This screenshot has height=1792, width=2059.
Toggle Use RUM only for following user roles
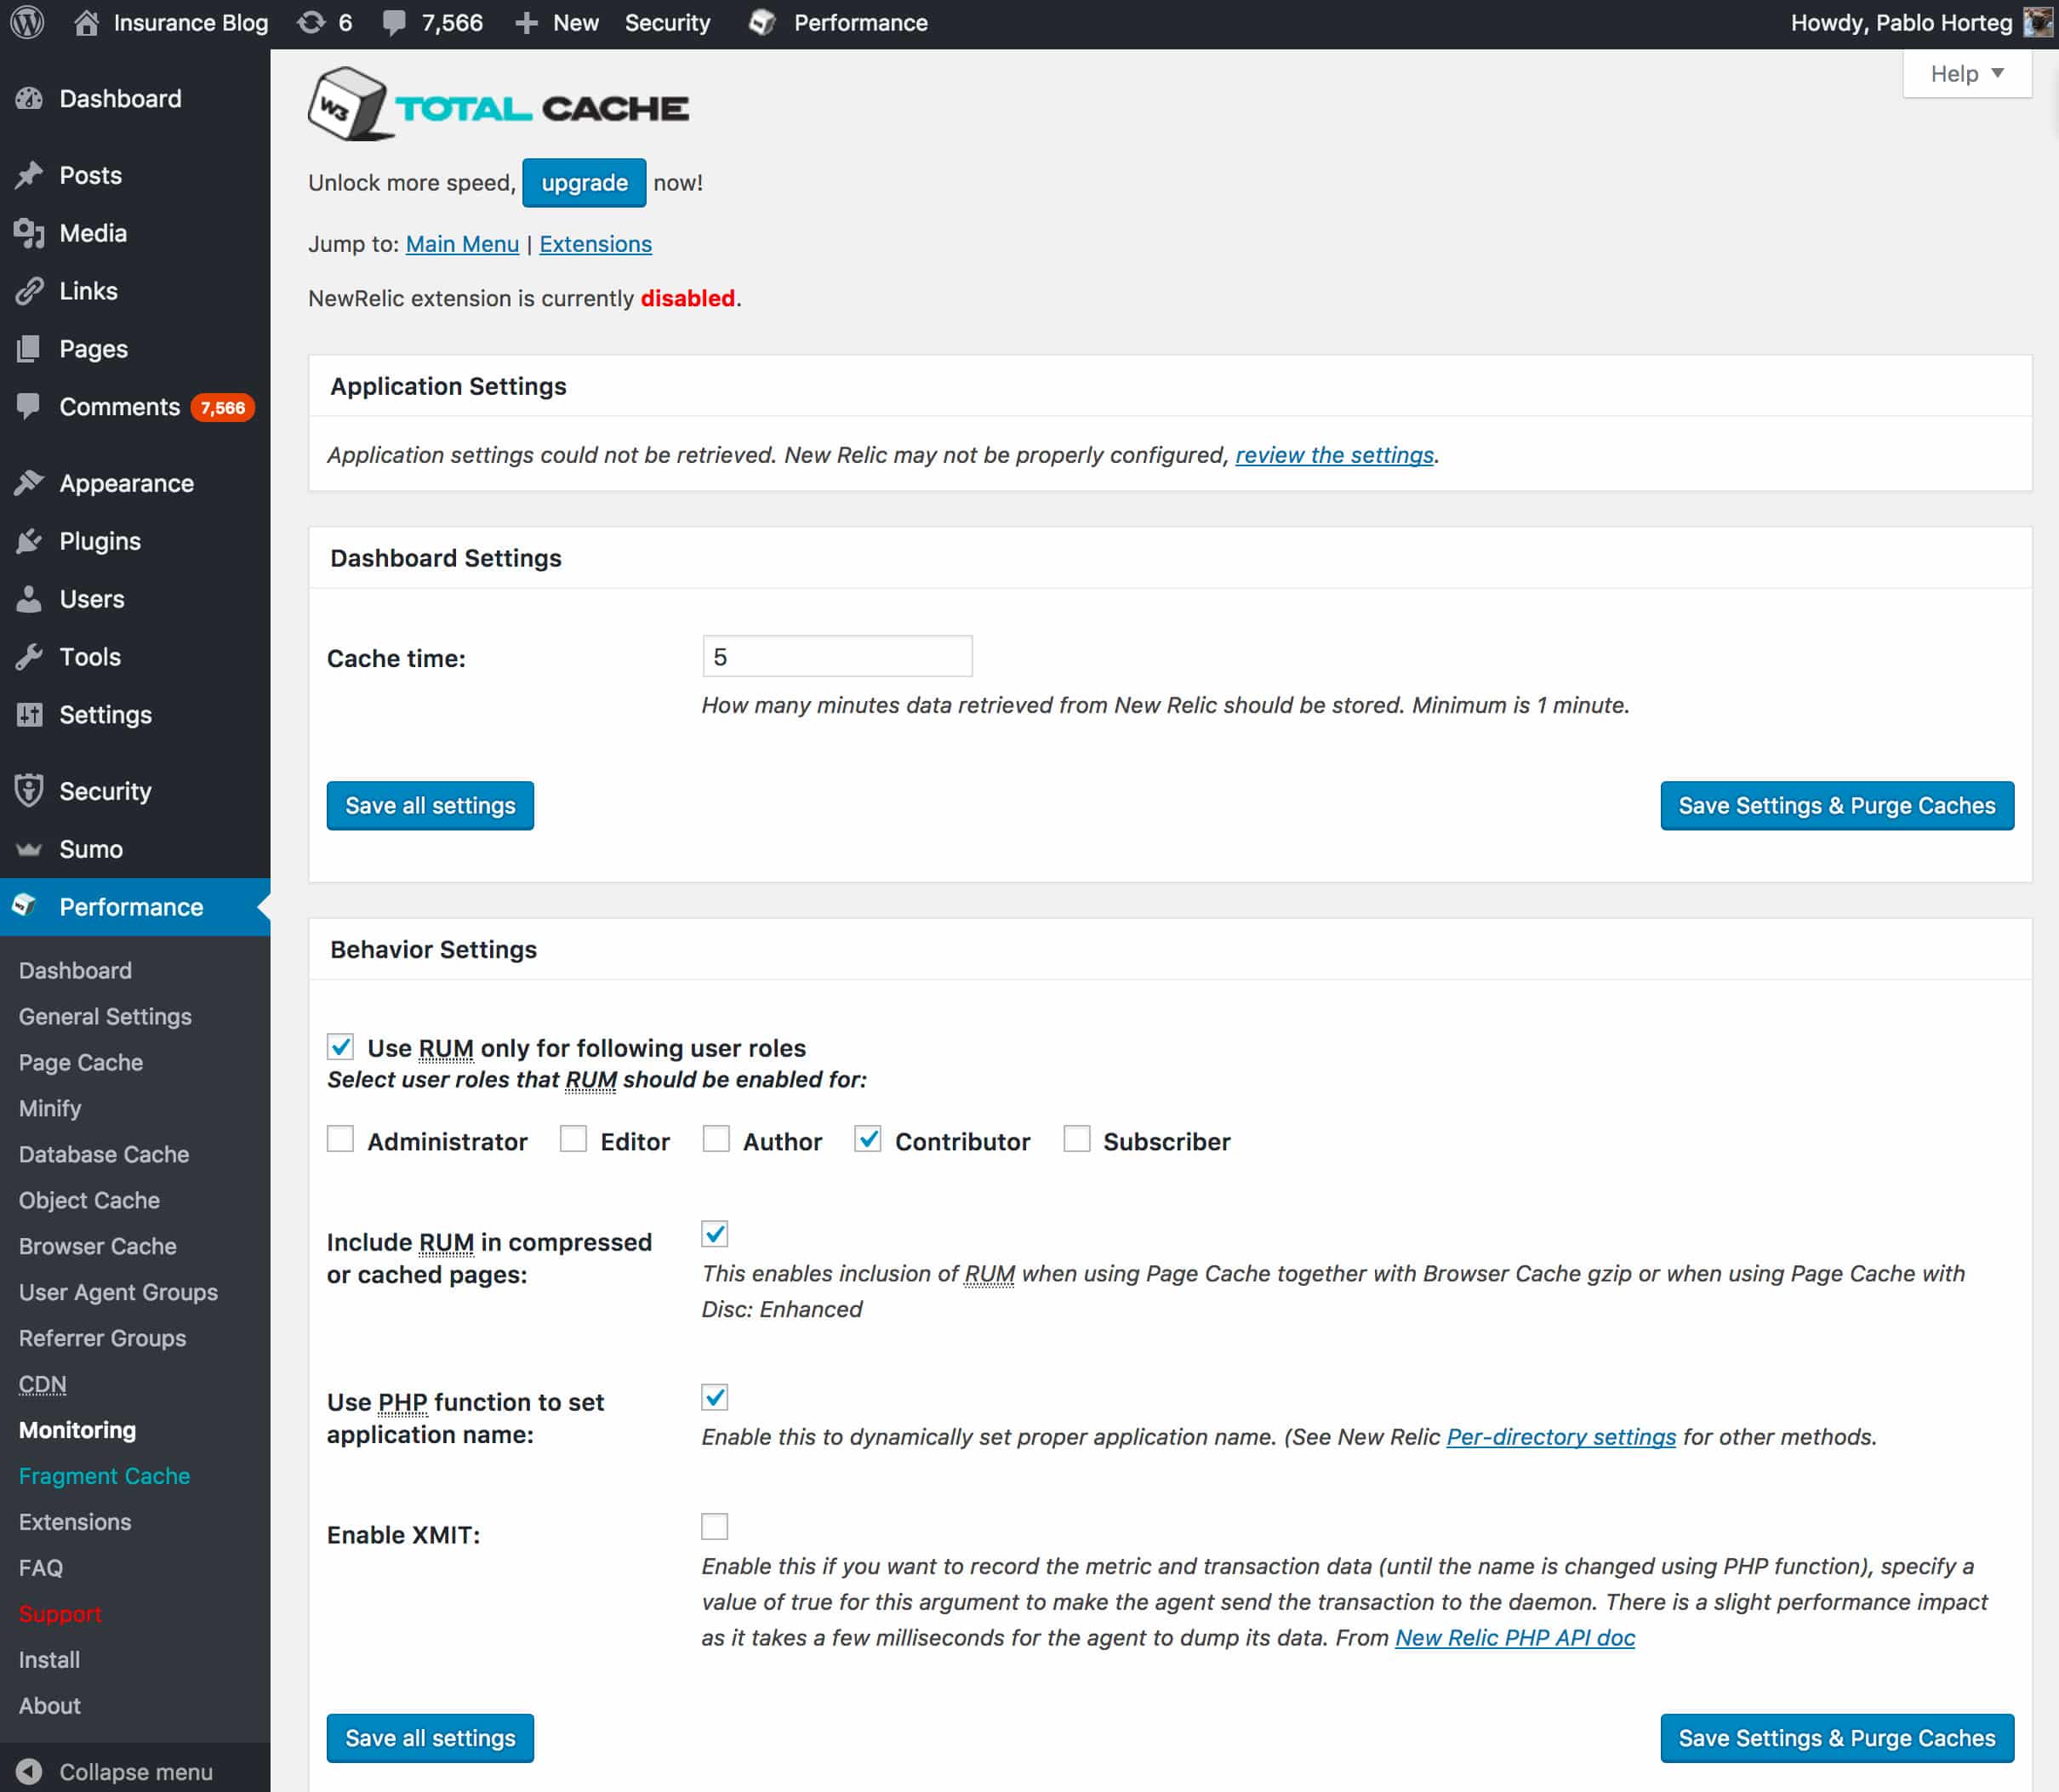340,1047
